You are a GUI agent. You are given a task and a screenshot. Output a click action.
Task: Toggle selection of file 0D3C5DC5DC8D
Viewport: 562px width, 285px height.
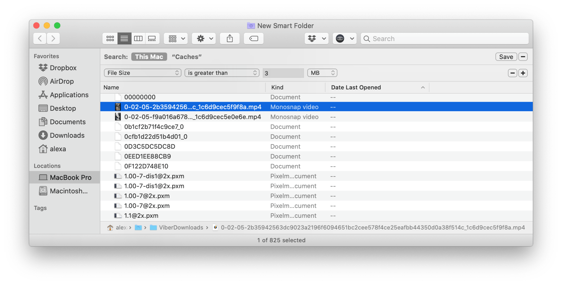150,146
